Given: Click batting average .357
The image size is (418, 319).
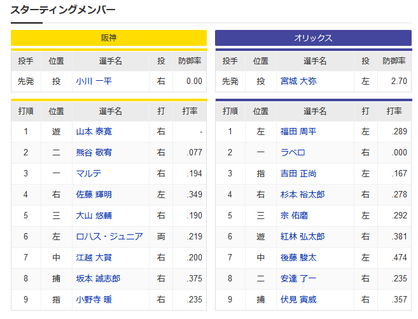Looking at the screenshot, I should [400, 299].
